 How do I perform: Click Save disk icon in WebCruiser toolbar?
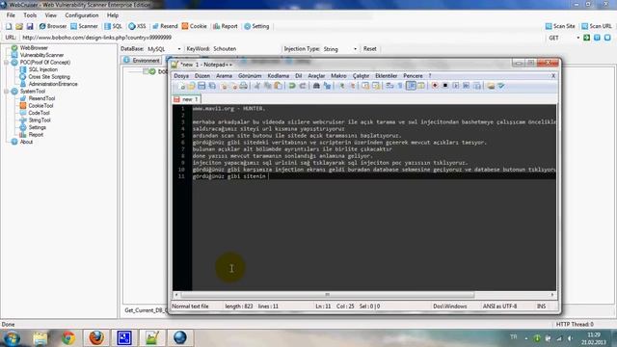pos(30,26)
